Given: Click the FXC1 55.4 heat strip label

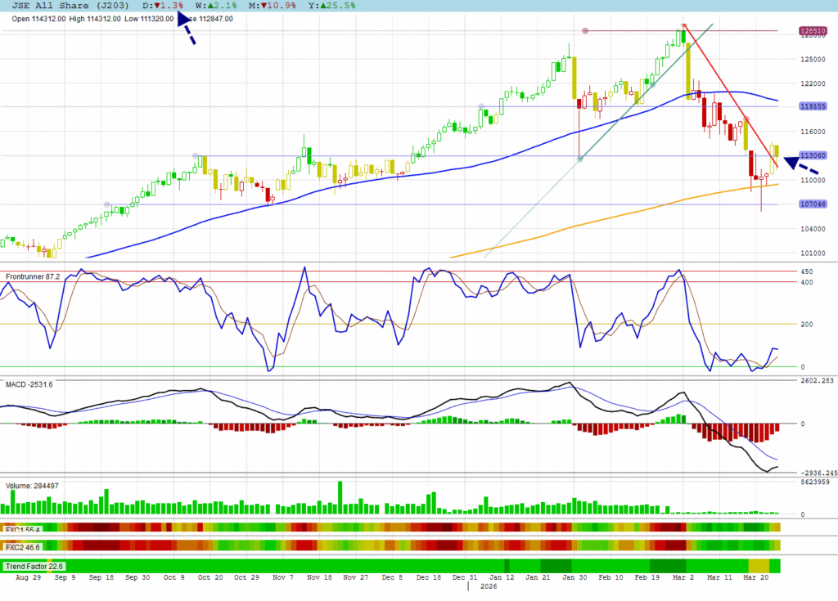Looking at the screenshot, I should coord(23,530).
